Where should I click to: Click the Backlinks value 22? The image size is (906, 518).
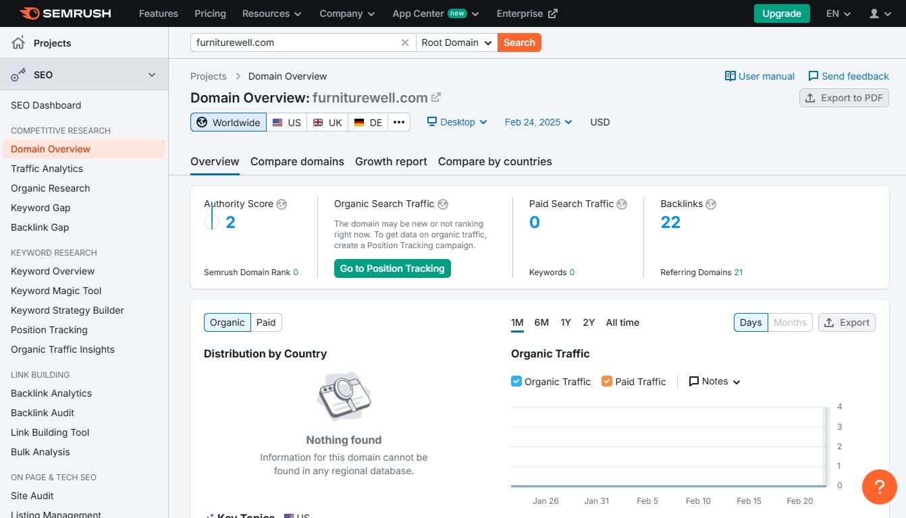(670, 223)
